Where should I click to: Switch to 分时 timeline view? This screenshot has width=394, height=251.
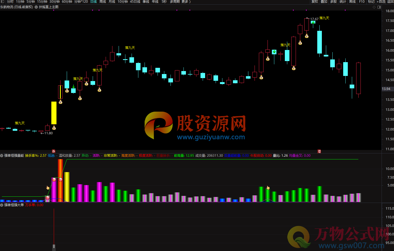[x=10, y=1]
